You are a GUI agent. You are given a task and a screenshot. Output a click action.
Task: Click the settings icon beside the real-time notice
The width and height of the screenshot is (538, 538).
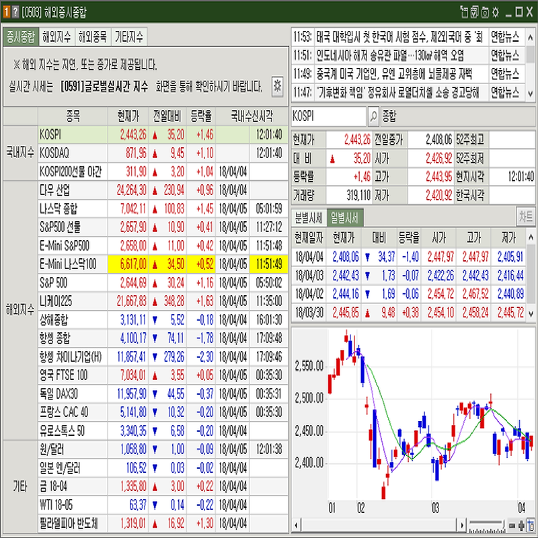point(277,86)
